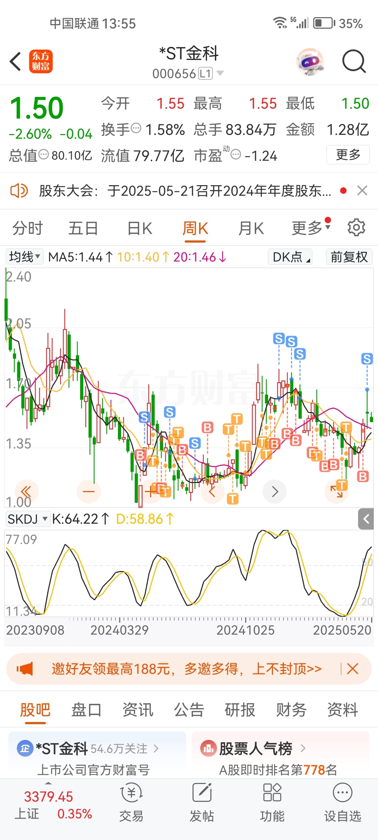The image size is (378, 840).
Task: Switch to the 五日 chart tab
Action: (x=83, y=228)
